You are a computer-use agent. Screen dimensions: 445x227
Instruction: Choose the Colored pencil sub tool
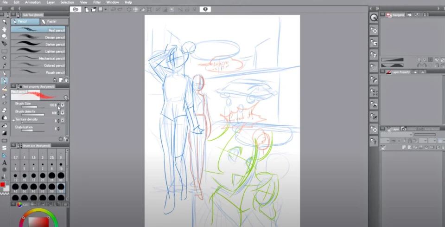38,65
